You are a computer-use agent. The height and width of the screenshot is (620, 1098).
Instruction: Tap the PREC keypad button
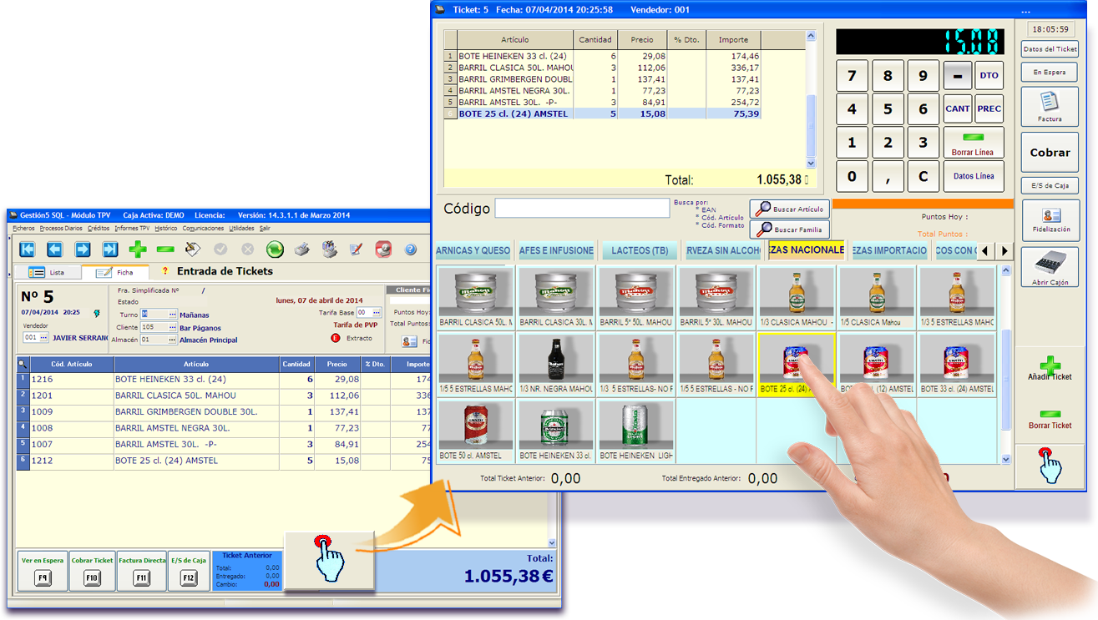pos(989,108)
